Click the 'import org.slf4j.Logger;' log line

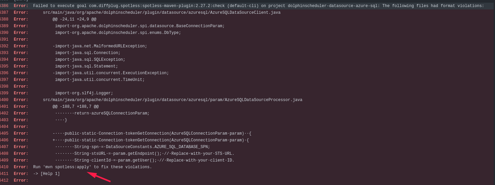(84, 93)
